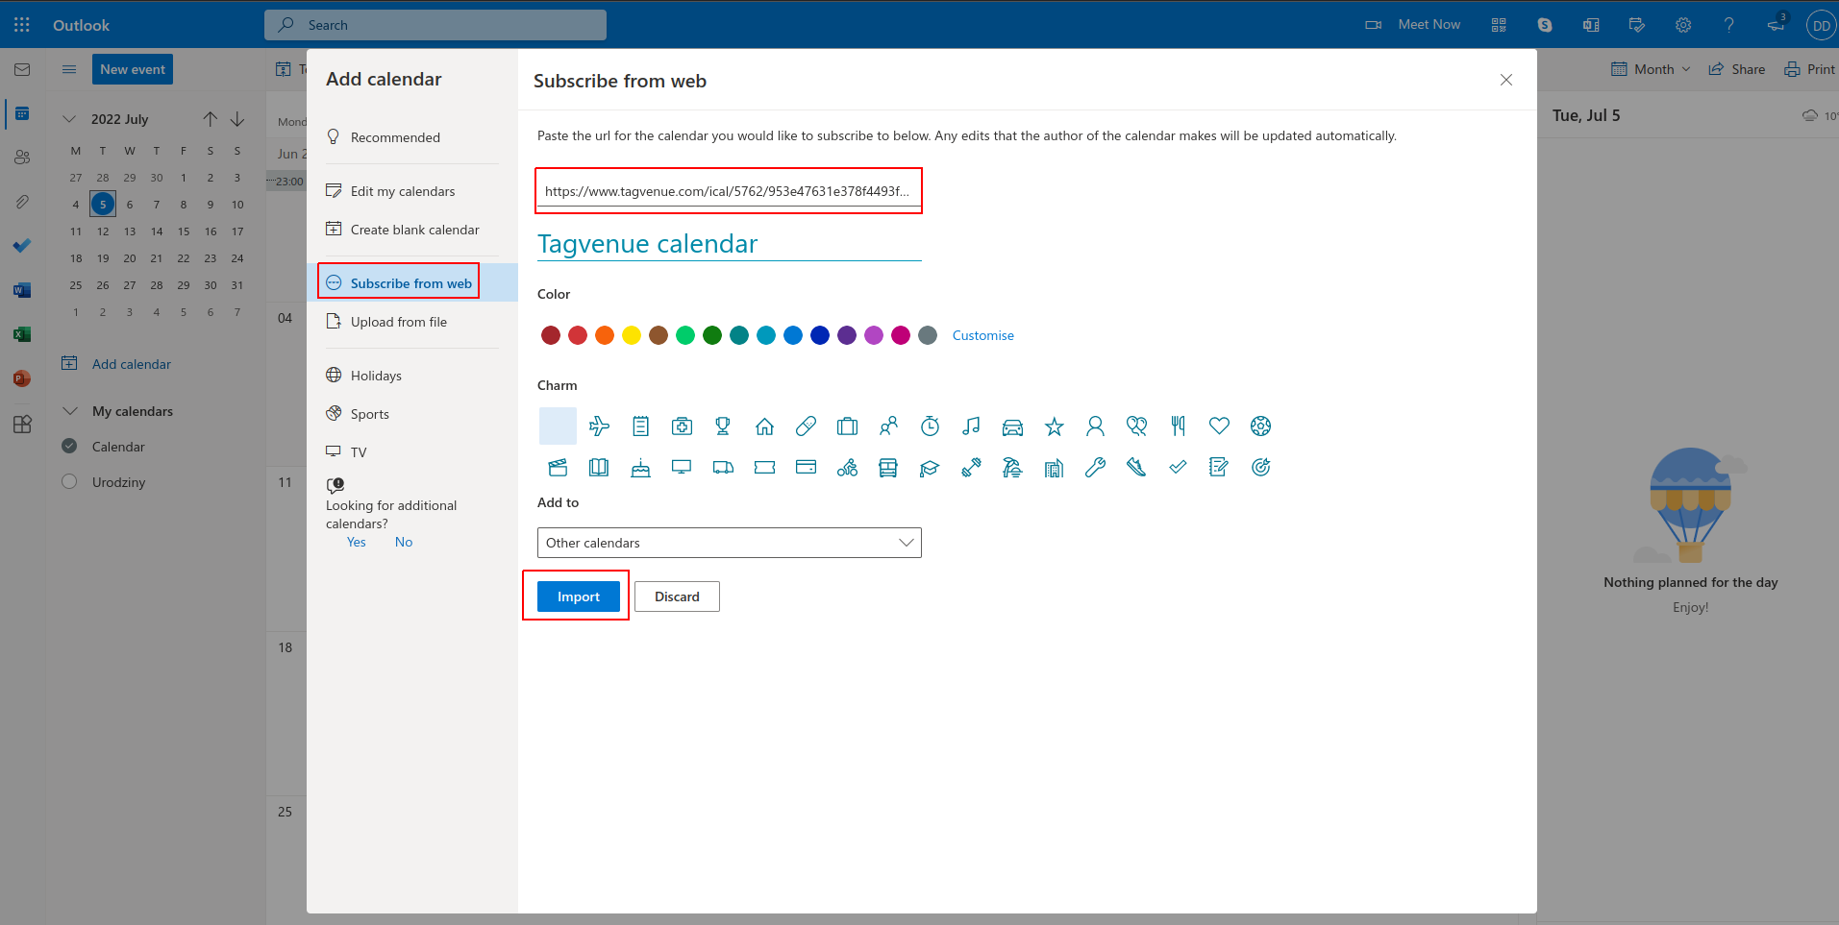Select the trophy charm
Viewport: 1839px width, 925px height.
pos(723,426)
